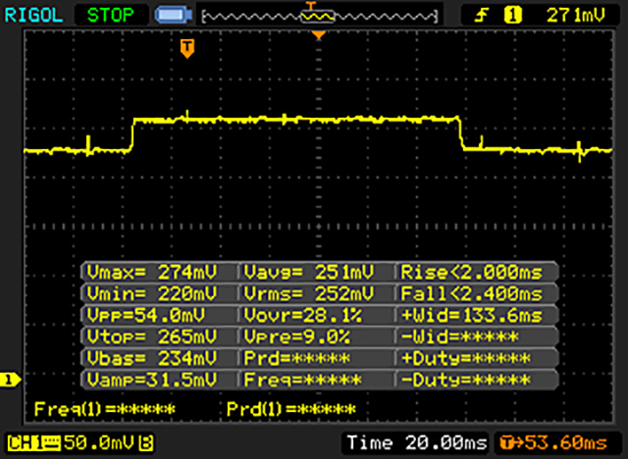The width and height of the screenshot is (628, 459).
Task: Click the Vpp=54.0mV measurement
Action: (146, 316)
